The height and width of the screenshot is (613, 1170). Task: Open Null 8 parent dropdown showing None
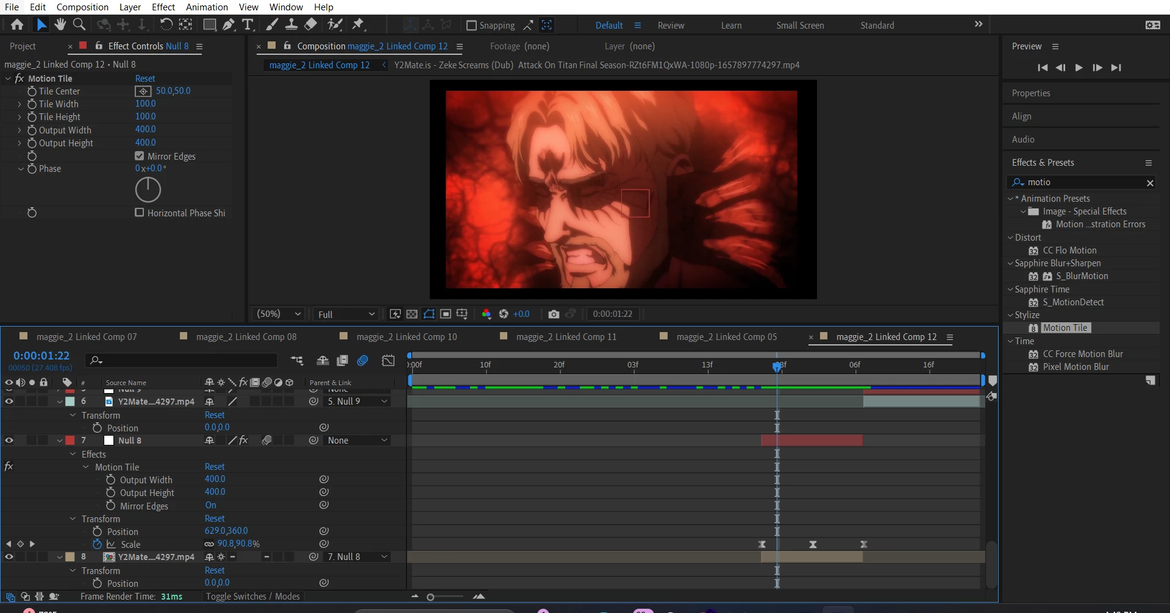pos(357,441)
